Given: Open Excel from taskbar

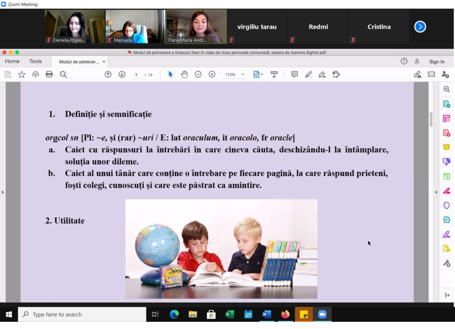Looking at the screenshot, I should [230, 314].
